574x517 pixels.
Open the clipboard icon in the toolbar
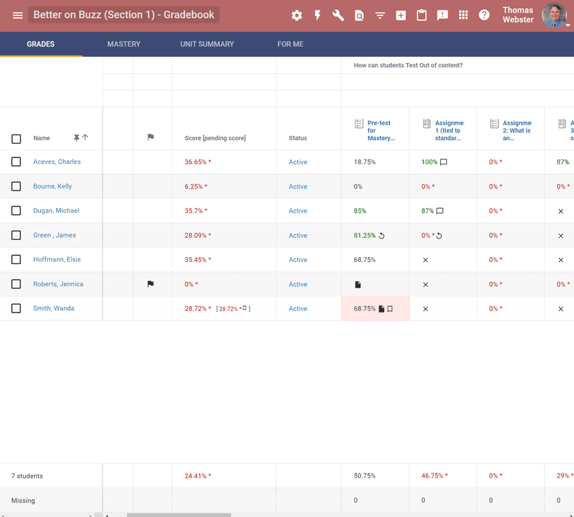click(x=421, y=15)
